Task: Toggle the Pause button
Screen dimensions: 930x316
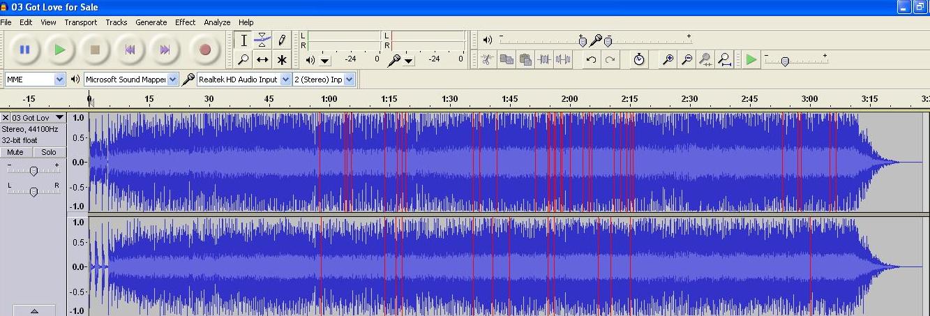Action: [25, 50]
